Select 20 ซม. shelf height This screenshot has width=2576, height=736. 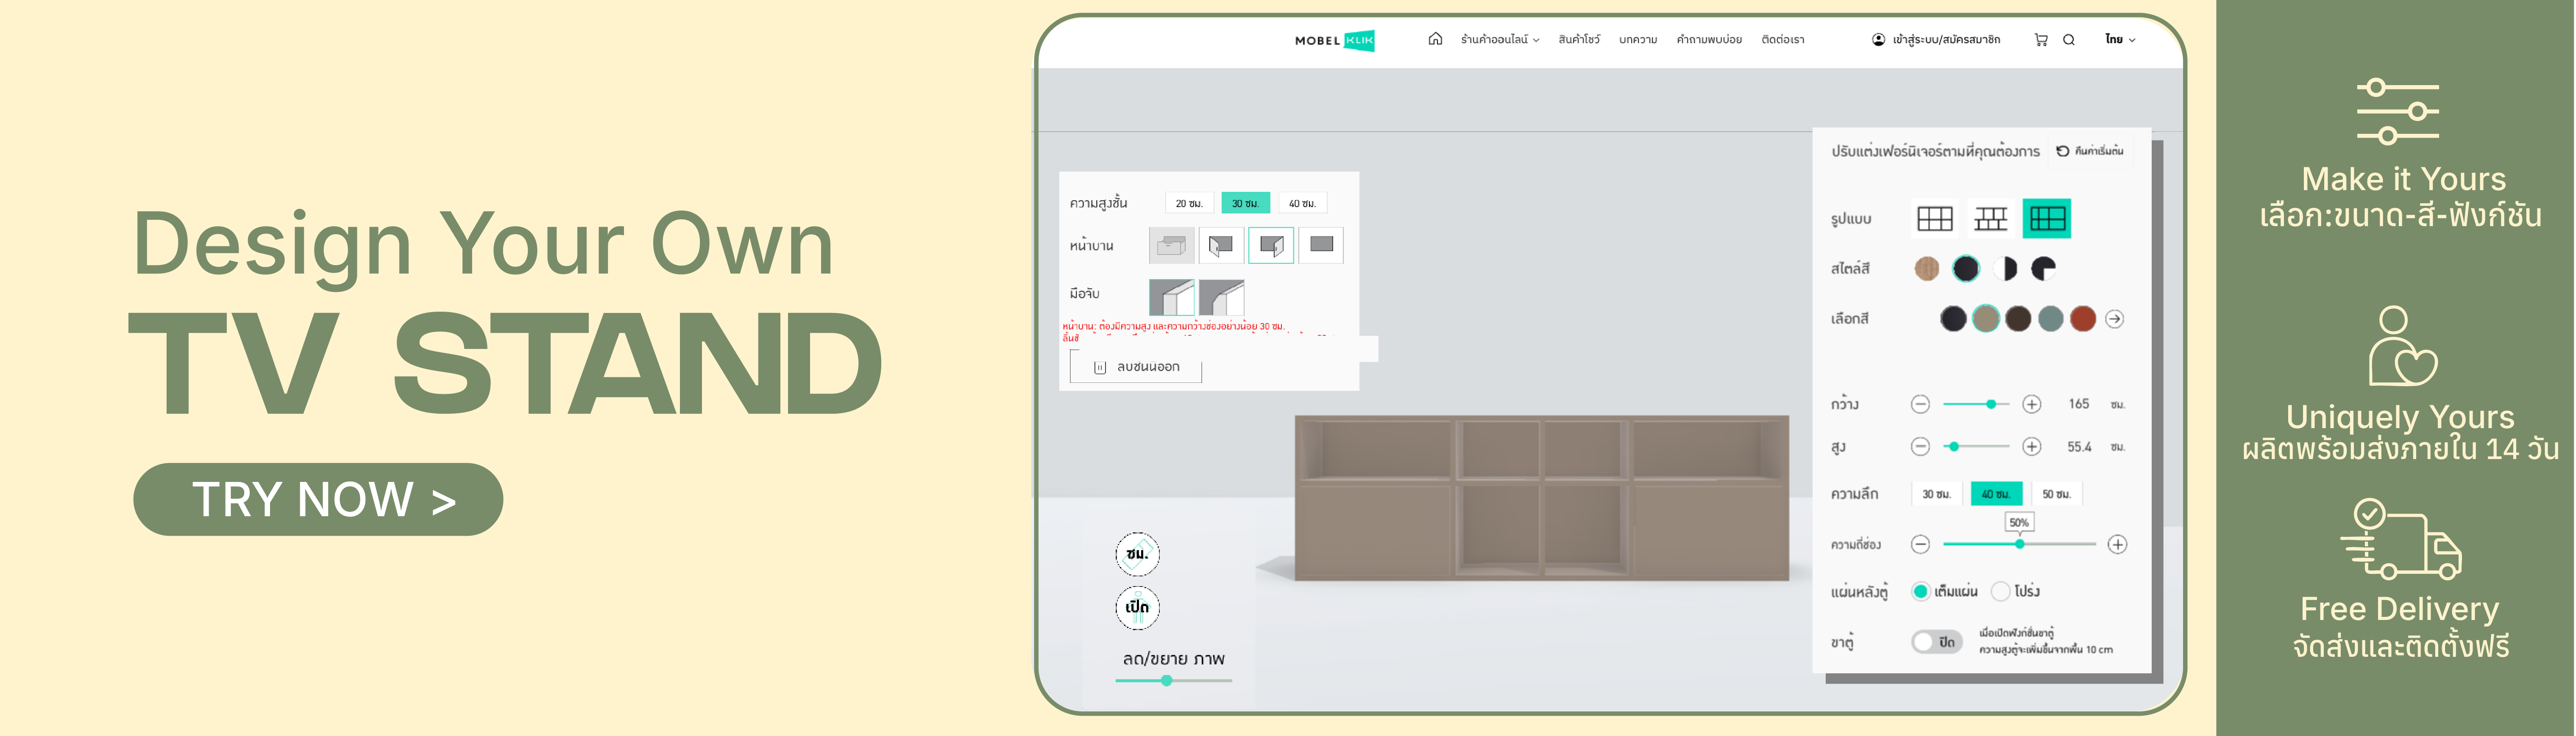click(x=1189, y=204)
